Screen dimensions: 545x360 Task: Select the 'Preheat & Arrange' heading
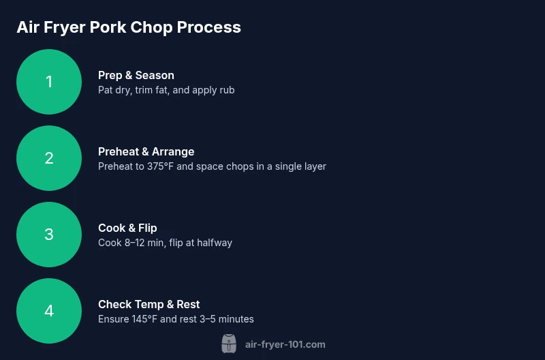pos(146,151)
